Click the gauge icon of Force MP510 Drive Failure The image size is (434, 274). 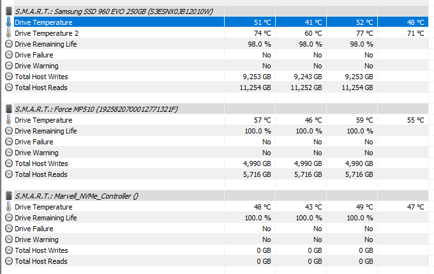tap(9, 142)
